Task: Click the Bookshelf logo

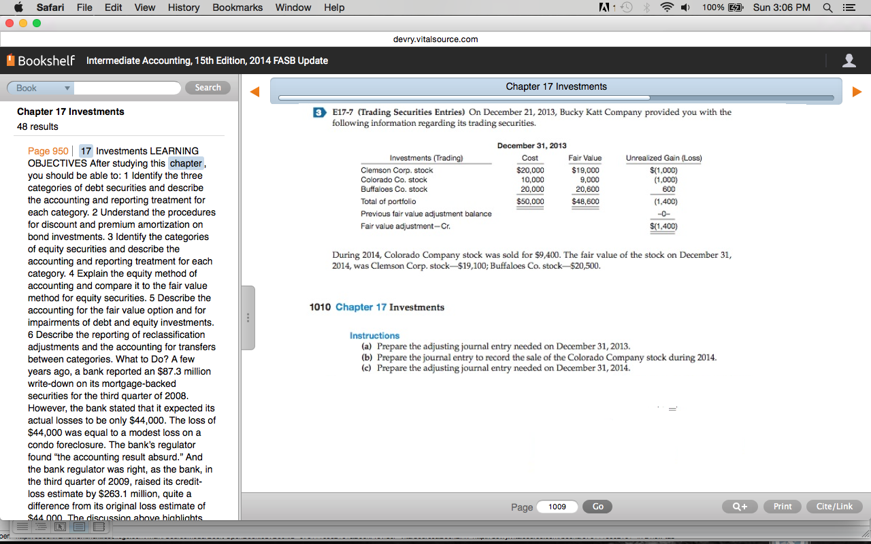Action: (x=41, y=61)
